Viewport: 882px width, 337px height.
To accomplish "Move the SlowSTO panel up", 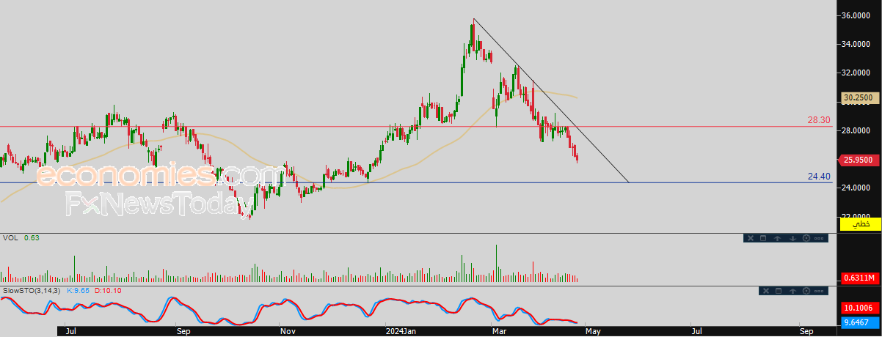I will 792,291.
